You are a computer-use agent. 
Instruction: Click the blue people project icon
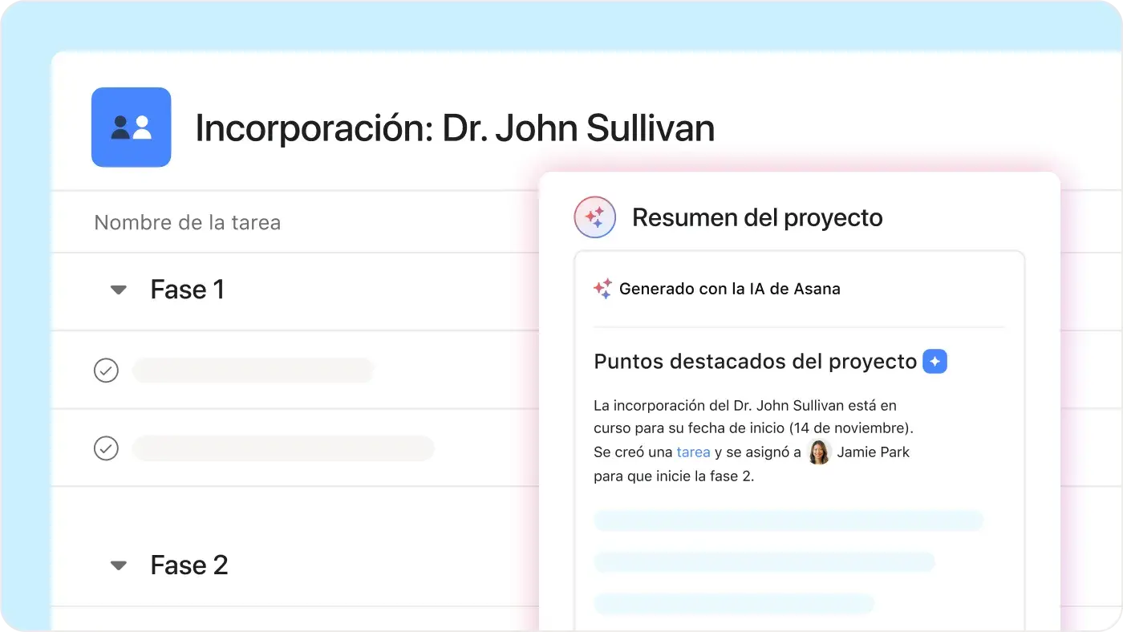(x=131, y=127)
